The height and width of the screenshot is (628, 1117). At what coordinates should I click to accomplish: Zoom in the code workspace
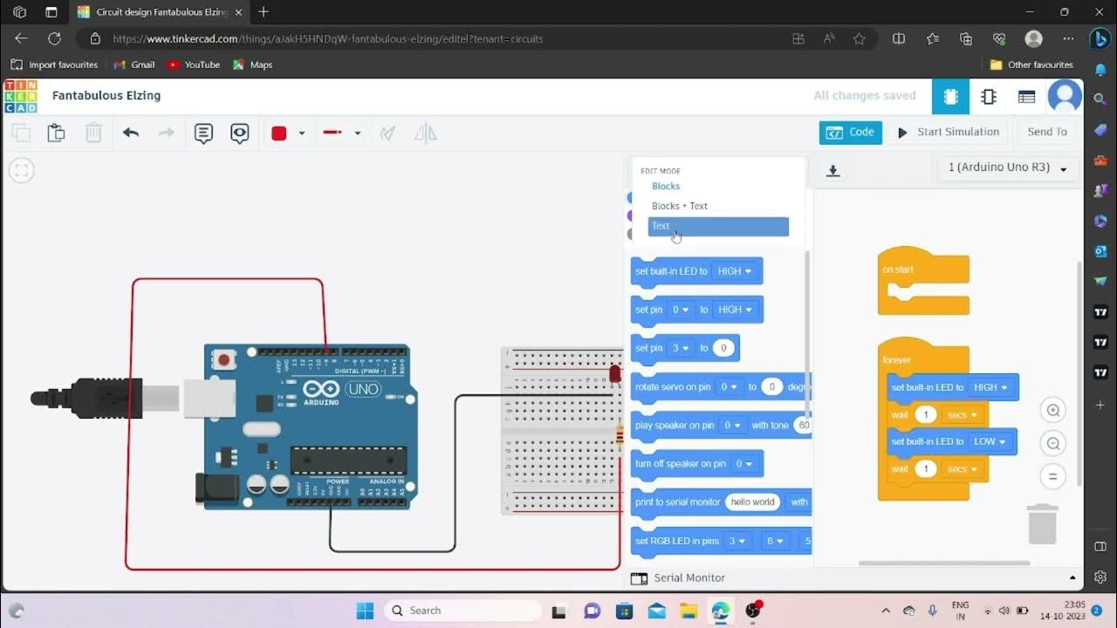(x=1053, y=410)
